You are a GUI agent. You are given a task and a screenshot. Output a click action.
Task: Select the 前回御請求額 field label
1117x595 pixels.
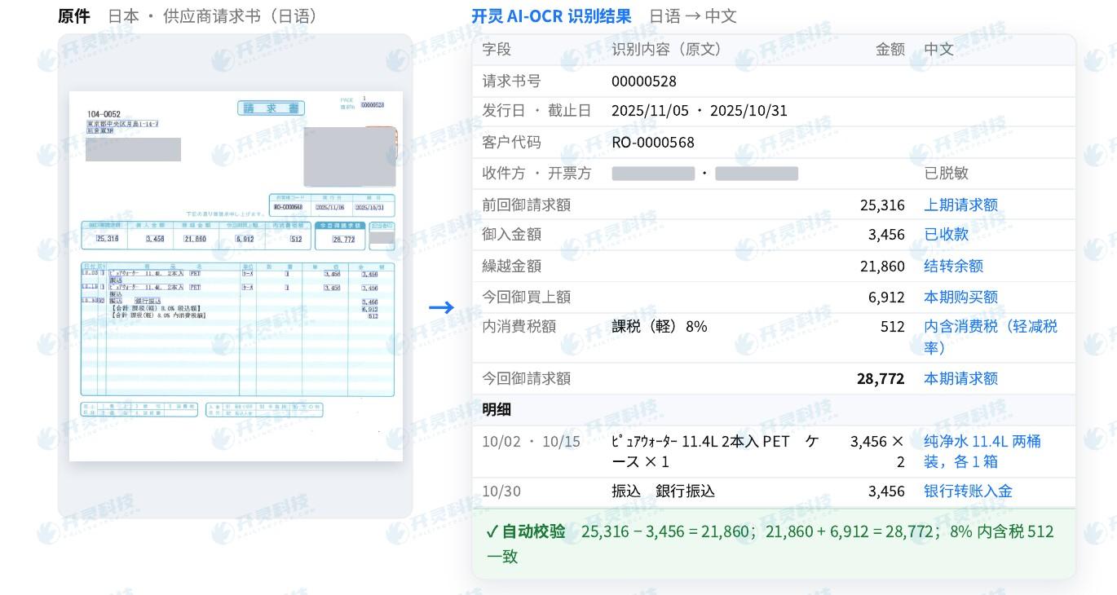(x=526, y=205)
